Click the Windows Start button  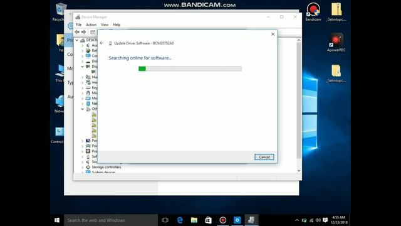point(57,220)
